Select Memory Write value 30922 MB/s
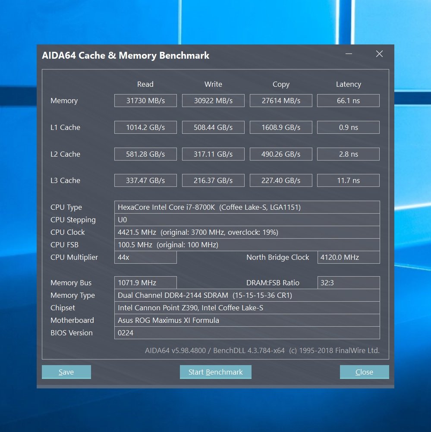Screen dimensions: 431x432 click(x=213, y=101)
